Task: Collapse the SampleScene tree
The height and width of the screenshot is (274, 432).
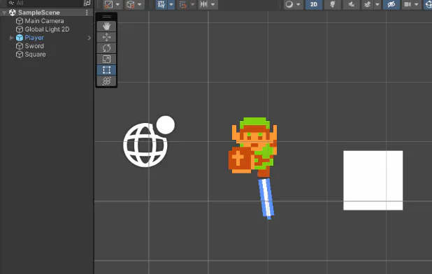Action: pyautogui.click(x=4, y=13)
